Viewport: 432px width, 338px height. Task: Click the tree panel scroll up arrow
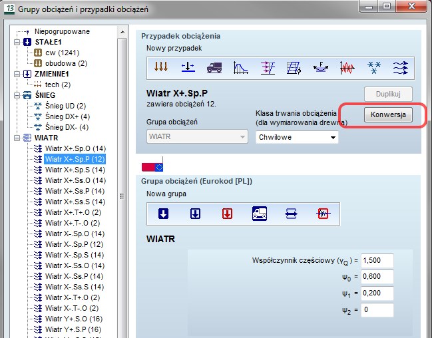click(122, 30)
